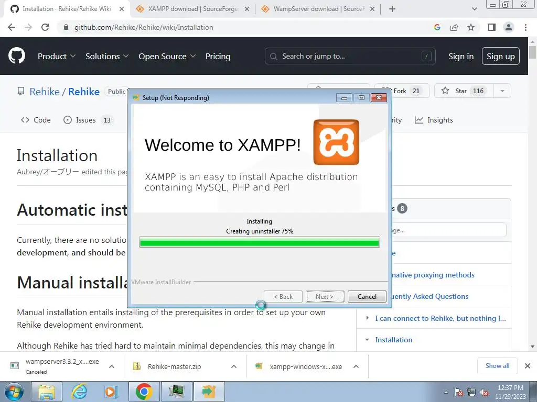Open the Code repository tab
The width and height of the screenshot is (537, 402).
pyautogui.click(x=36, y=120)
